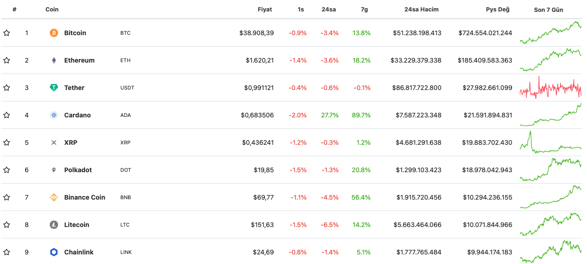Viewport: 587px width, 264px height.
Task: Sort by 24sa Hacim column header
Action: 421,10
